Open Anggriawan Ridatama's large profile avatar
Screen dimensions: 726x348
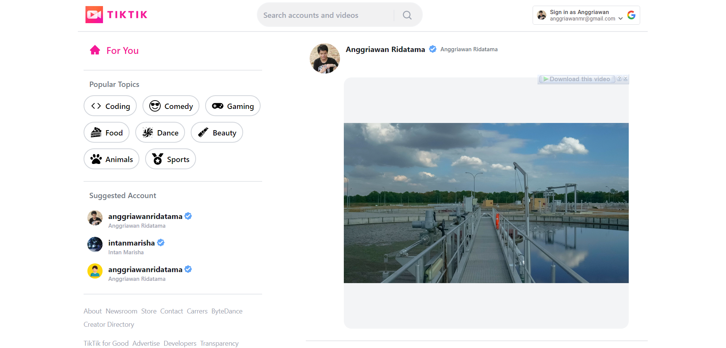[325, 58]
